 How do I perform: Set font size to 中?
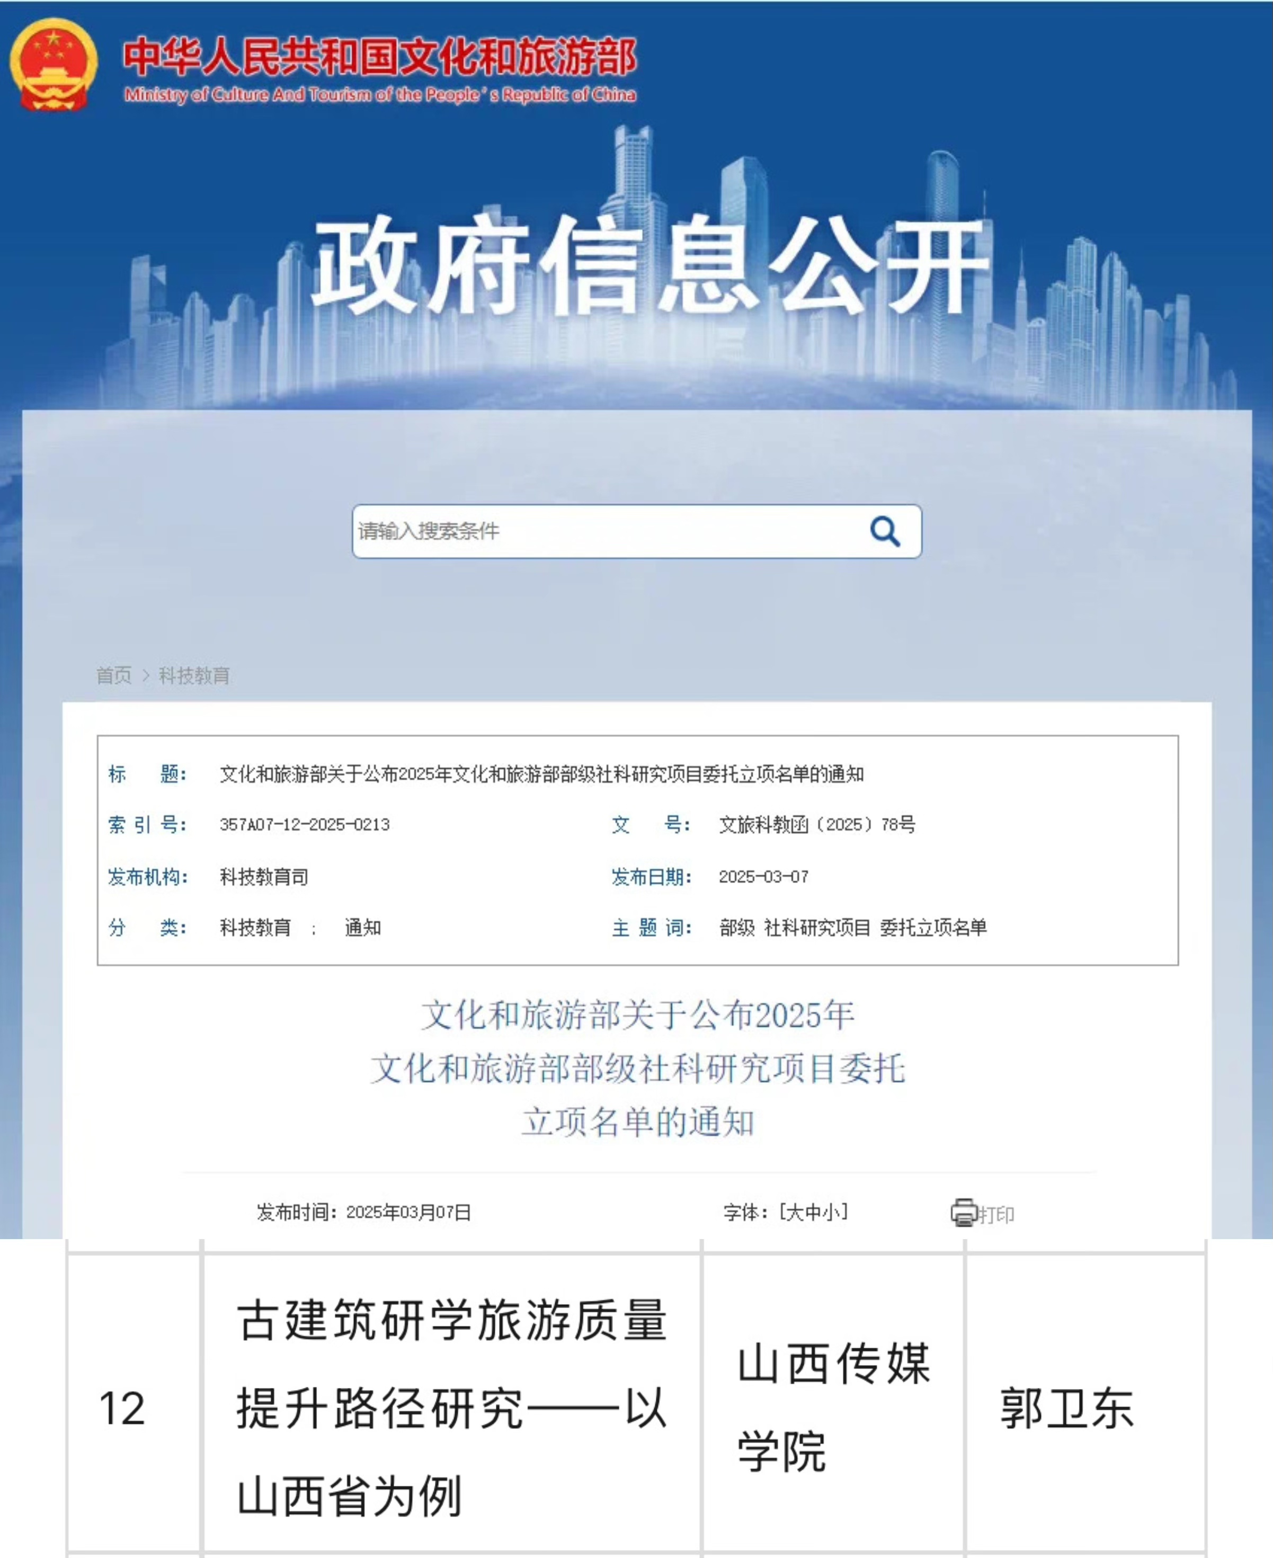point(813,1213)
